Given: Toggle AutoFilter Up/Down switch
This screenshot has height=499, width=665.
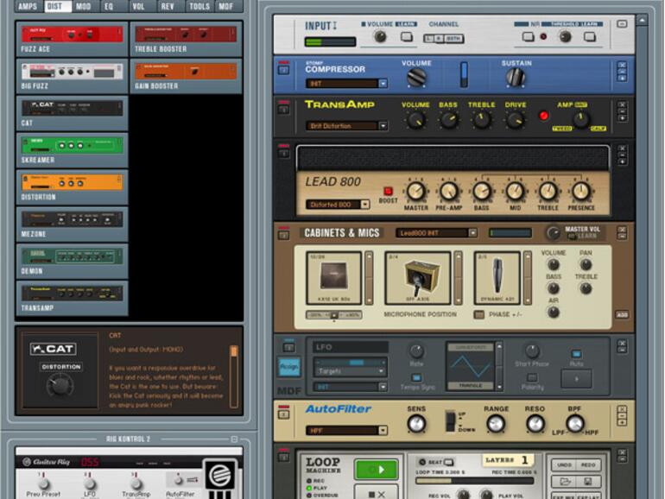Looking at the screenshot, I should point(451,421).
